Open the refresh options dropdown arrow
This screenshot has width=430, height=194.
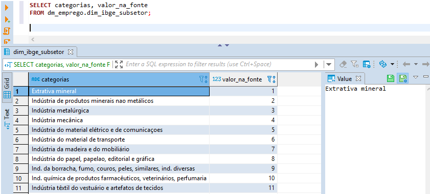[x=392, y=64]
